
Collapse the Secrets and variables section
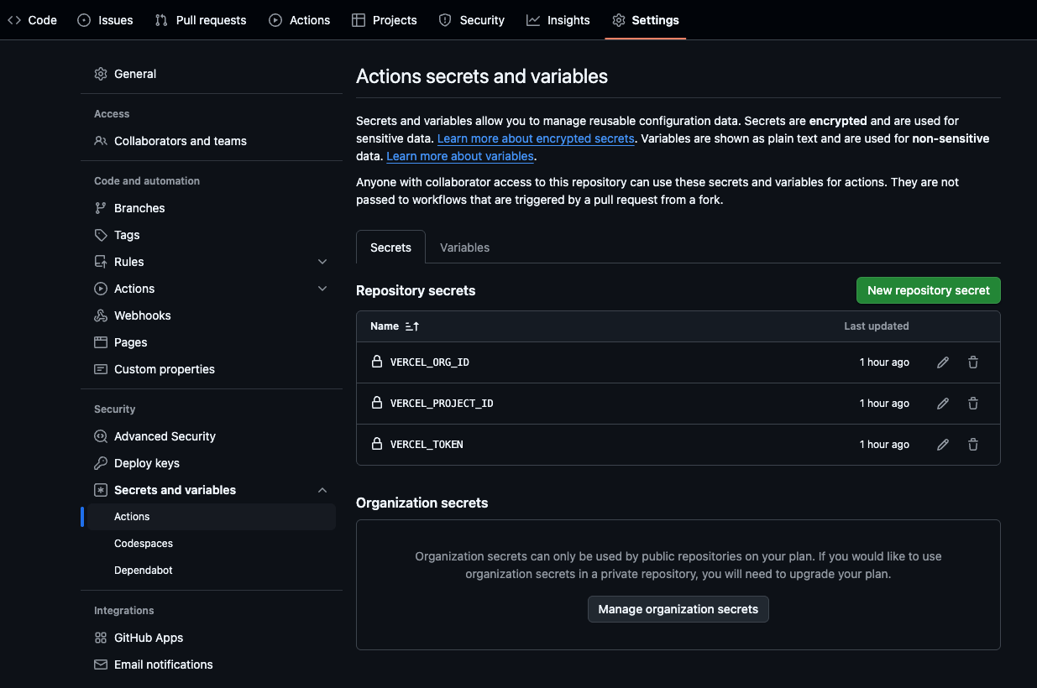click(322, 490)
